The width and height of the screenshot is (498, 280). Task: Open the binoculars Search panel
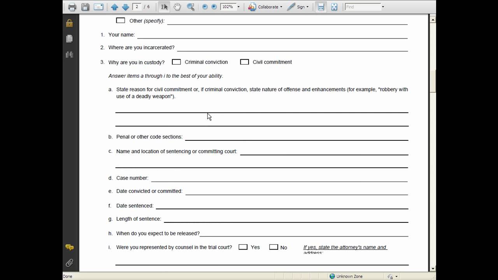click(x=70, y=54)
